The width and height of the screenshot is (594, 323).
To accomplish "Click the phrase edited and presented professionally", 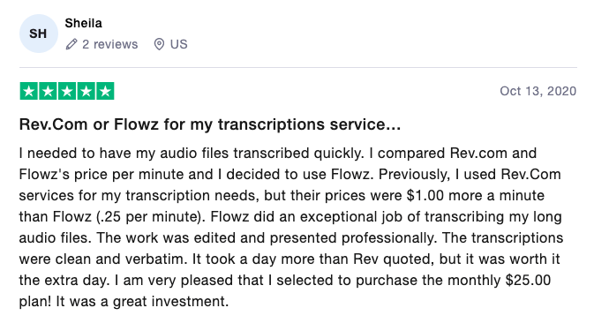I will pos(315,238).
